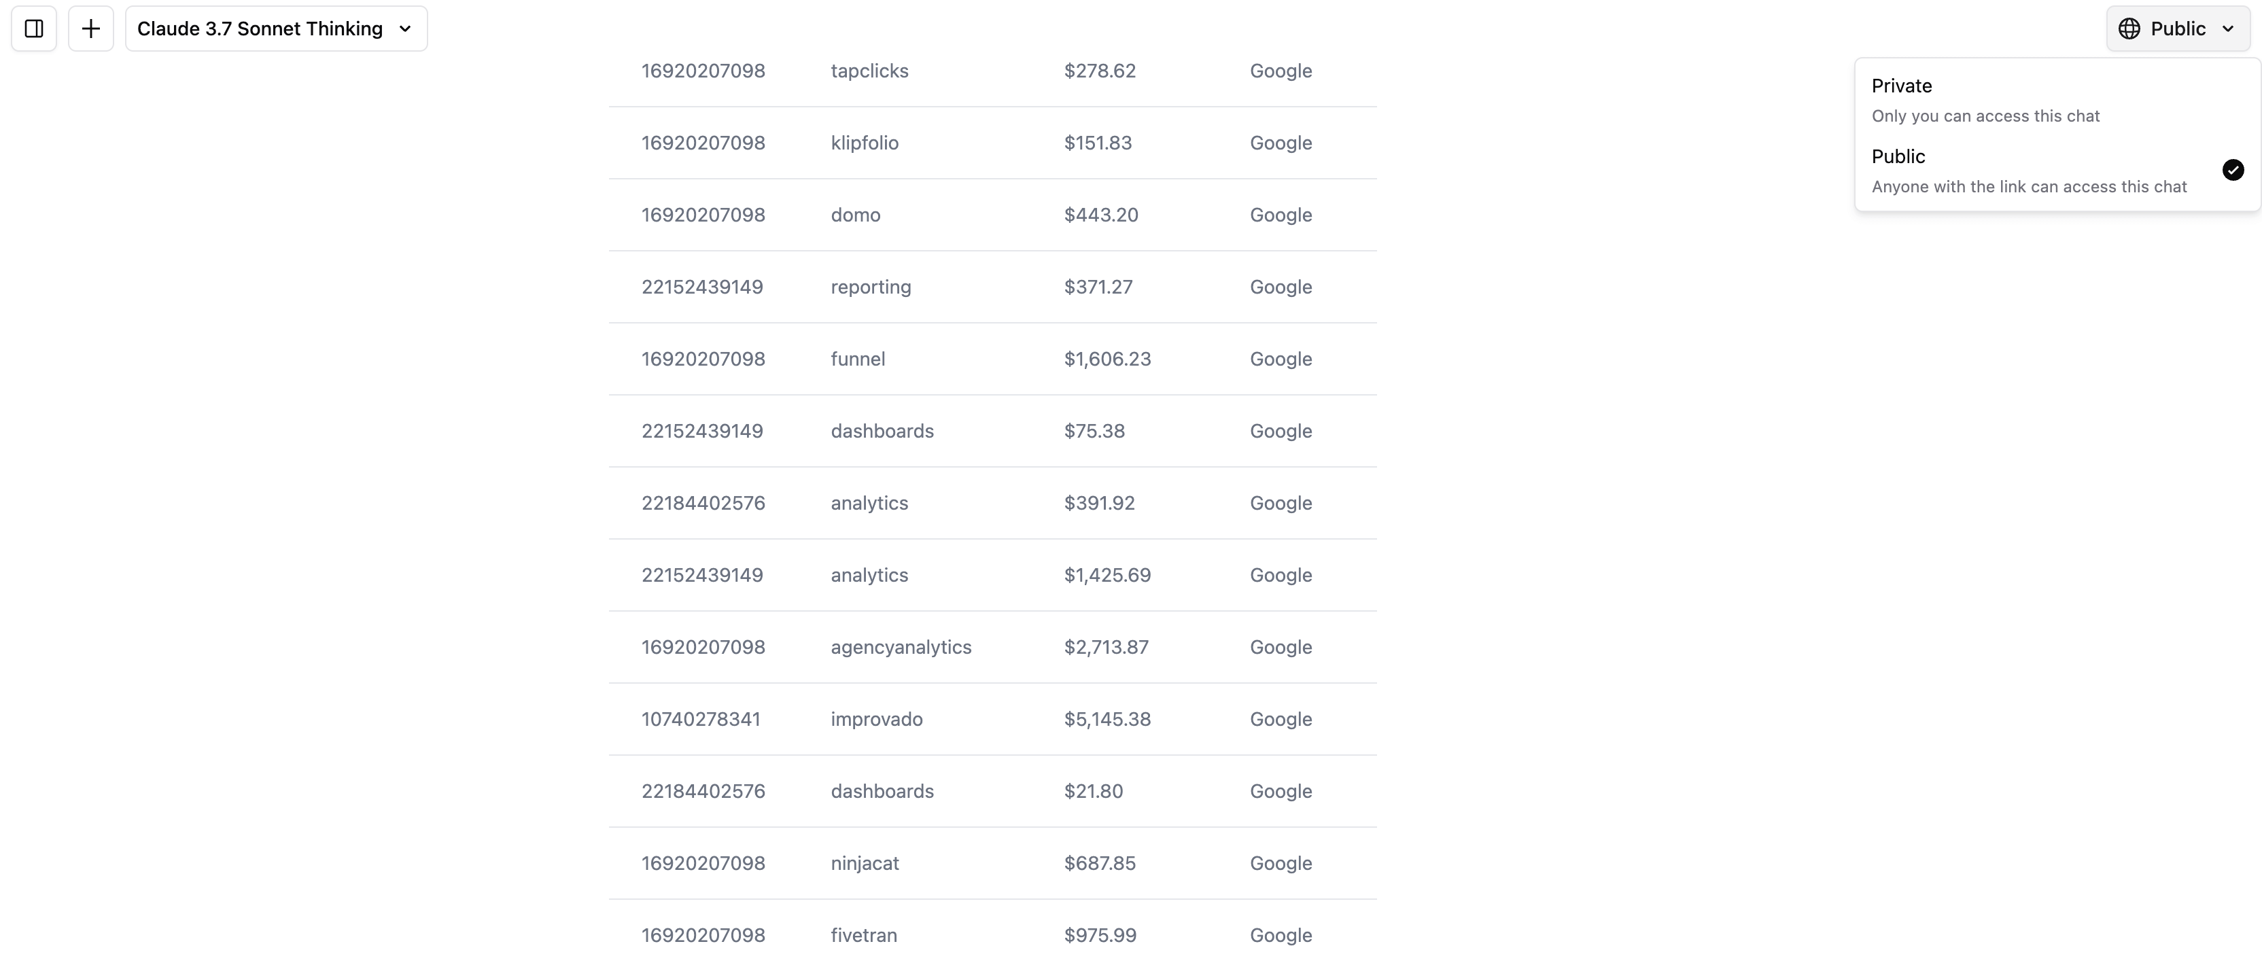
Task: Click 'Anyone with the link' description text
Action: (2028, 187)
